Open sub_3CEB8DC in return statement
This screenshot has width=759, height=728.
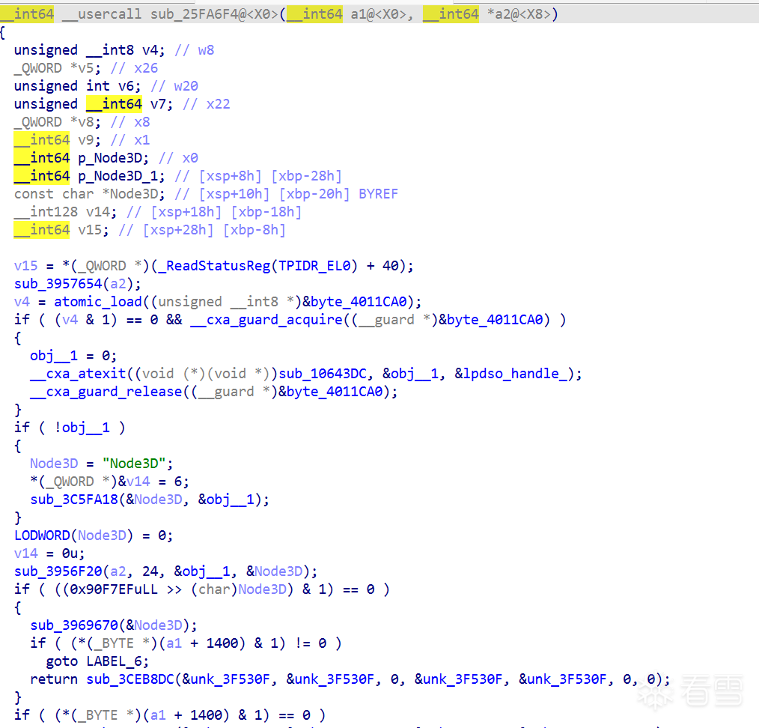(129, 679)
